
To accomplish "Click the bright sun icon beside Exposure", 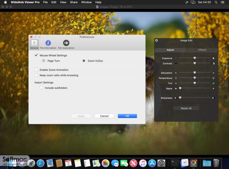I will (213, 58).
